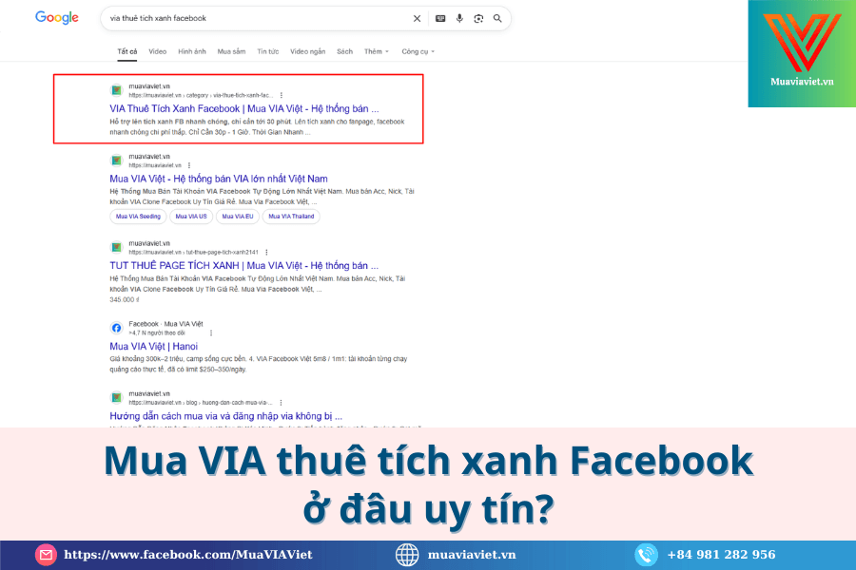Open more options for 'Hướng dẫn cách mua via' result
This screenshot has height=570, width=856.
point(281,403)
